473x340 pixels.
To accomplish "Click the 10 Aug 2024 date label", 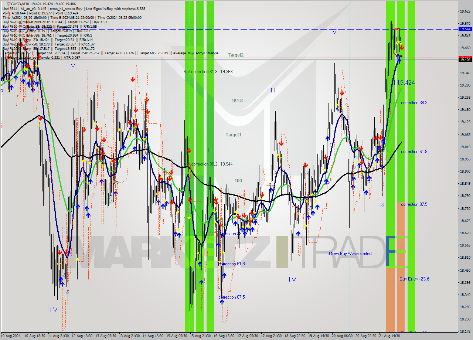I will [x=11, y=336].
